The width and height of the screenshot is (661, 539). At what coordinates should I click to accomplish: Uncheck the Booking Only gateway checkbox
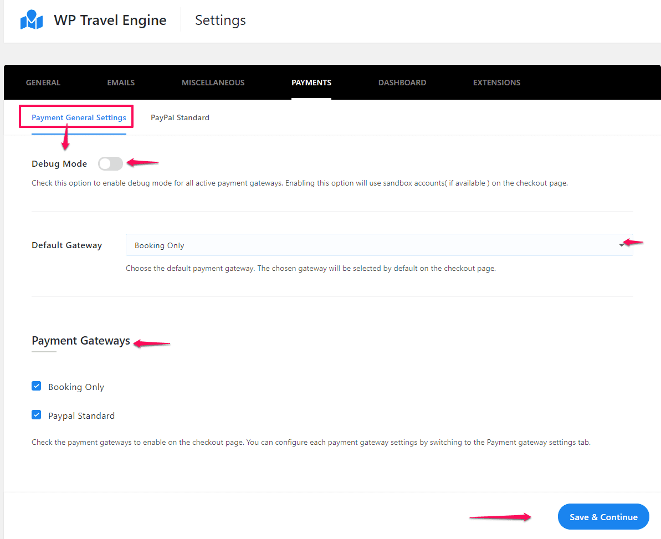[x=37, y=386]
